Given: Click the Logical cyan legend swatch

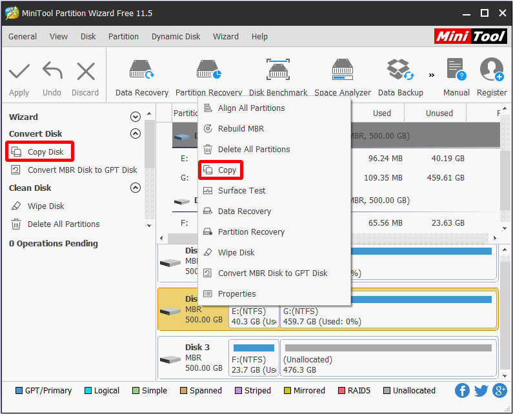Looking at the screenshot, I should click(88, 390).
